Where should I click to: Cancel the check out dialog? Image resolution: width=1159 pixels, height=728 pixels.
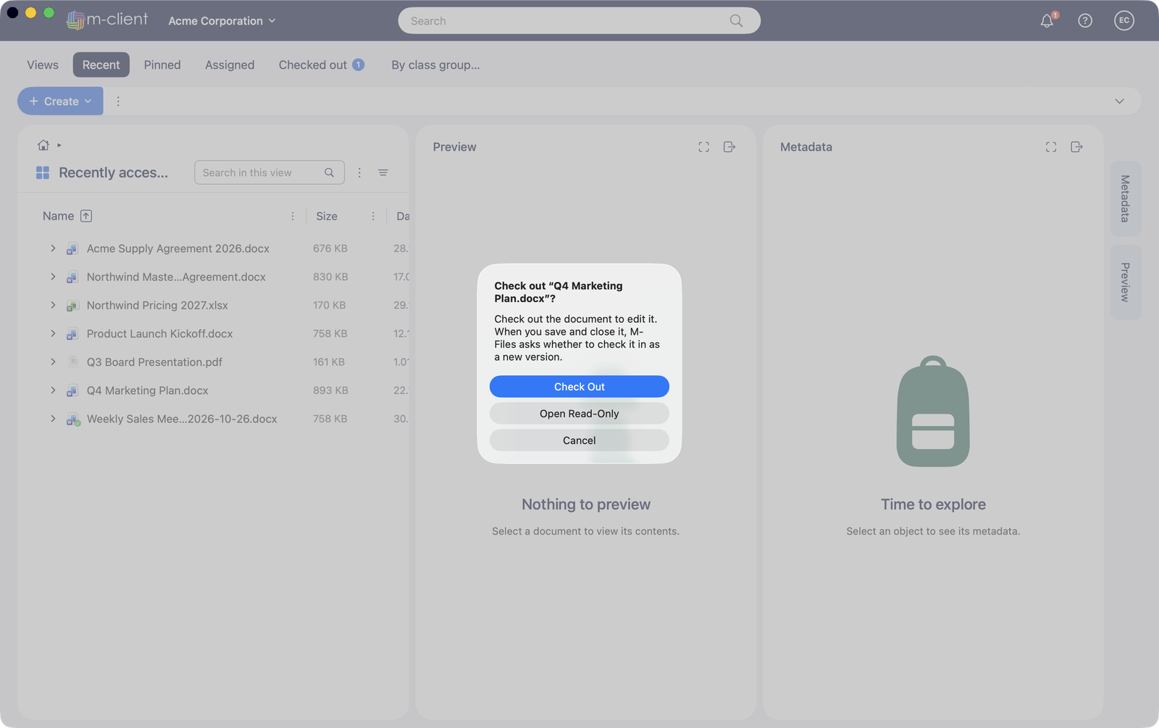coord(579,440)
